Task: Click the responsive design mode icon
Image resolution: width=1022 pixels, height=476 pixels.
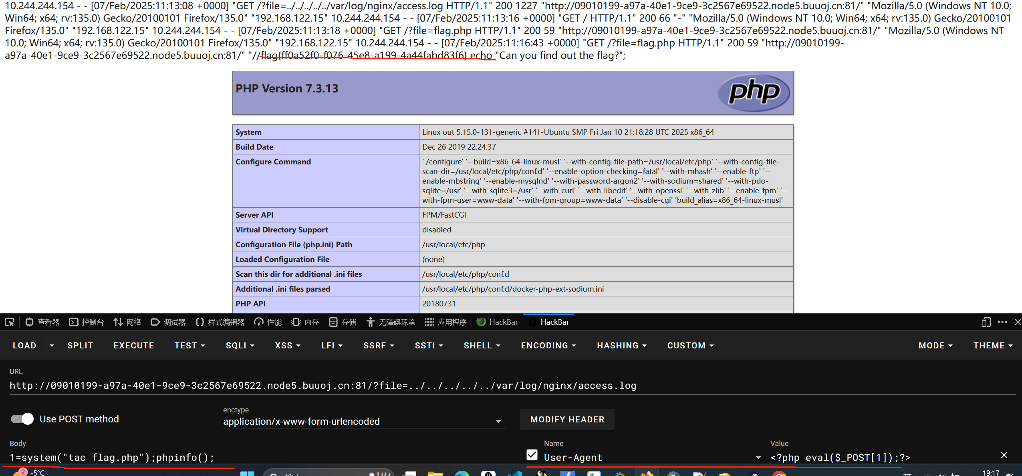Action: click(986, 322)
